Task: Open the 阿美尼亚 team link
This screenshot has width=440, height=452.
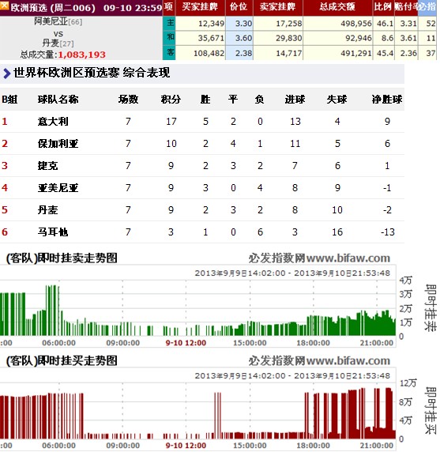Action: [51, 21]
